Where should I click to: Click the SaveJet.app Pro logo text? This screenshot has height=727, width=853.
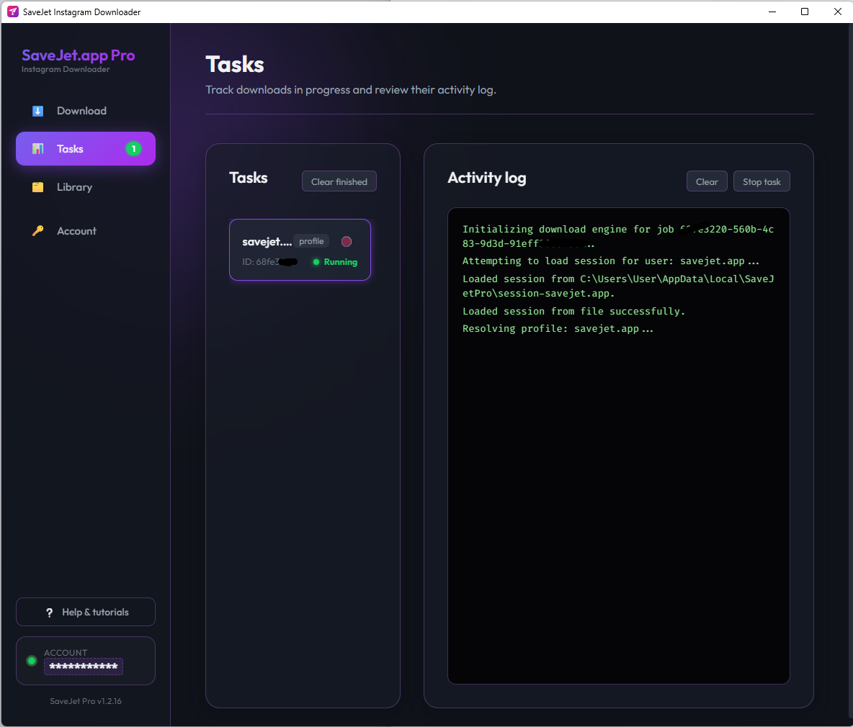[79, 55]
